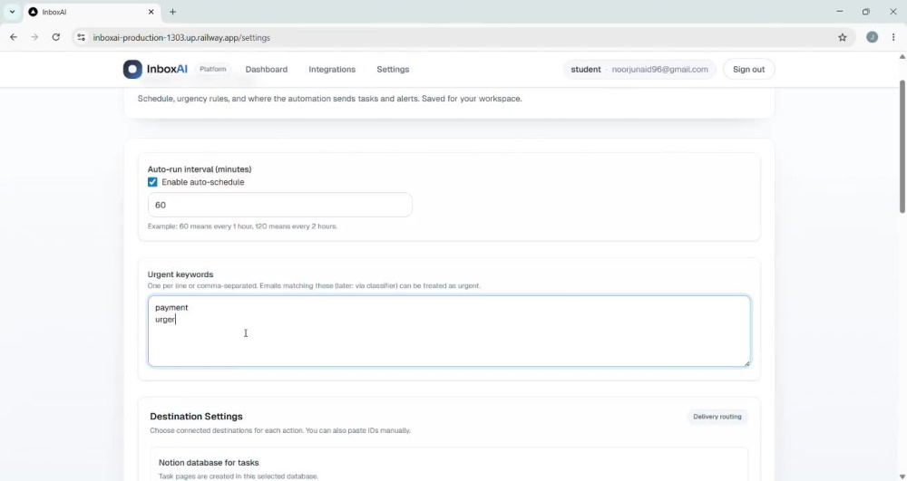Click the page vertical scrollbar thumb
This screenshot has height=481, width=907.
pyautogui.click(x=902, y=147)
